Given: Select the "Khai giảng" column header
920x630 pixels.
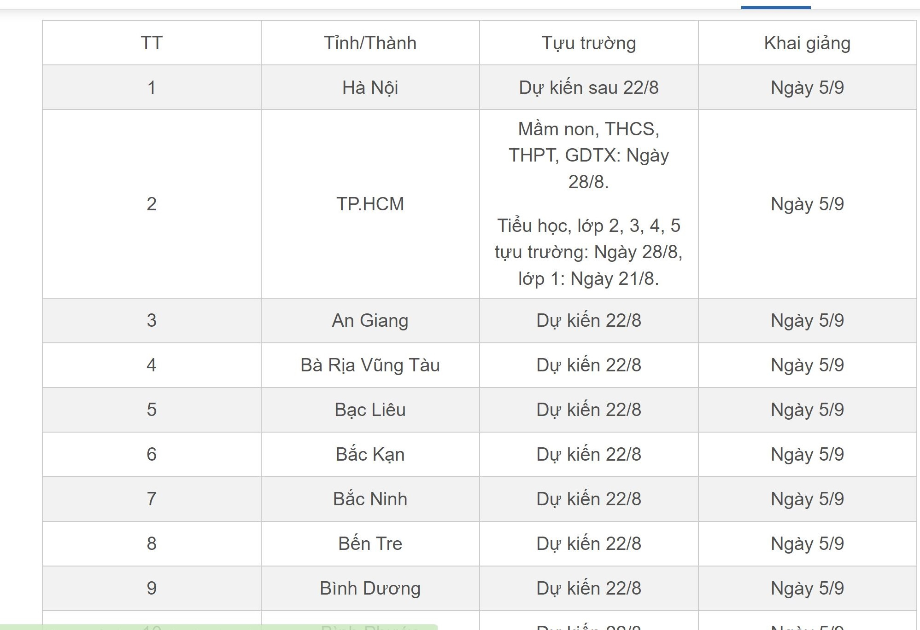Looking at the screenshot, I should (x=807, y=43).
